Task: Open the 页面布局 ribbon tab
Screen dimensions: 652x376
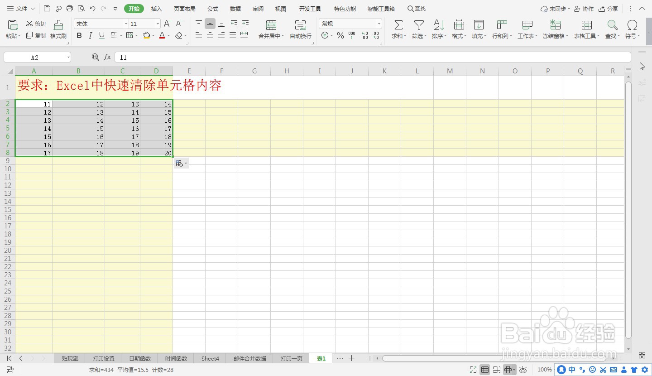Action: (x=185, y=9)
